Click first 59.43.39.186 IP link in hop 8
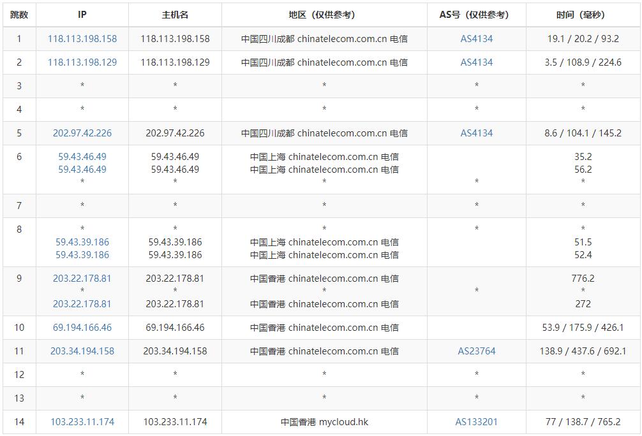 [x=82, y=242]
